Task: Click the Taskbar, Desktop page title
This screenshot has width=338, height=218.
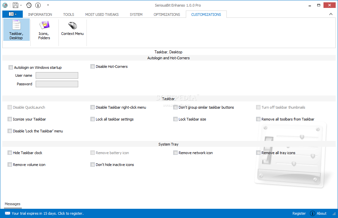Action: click(x=168, y=52)
